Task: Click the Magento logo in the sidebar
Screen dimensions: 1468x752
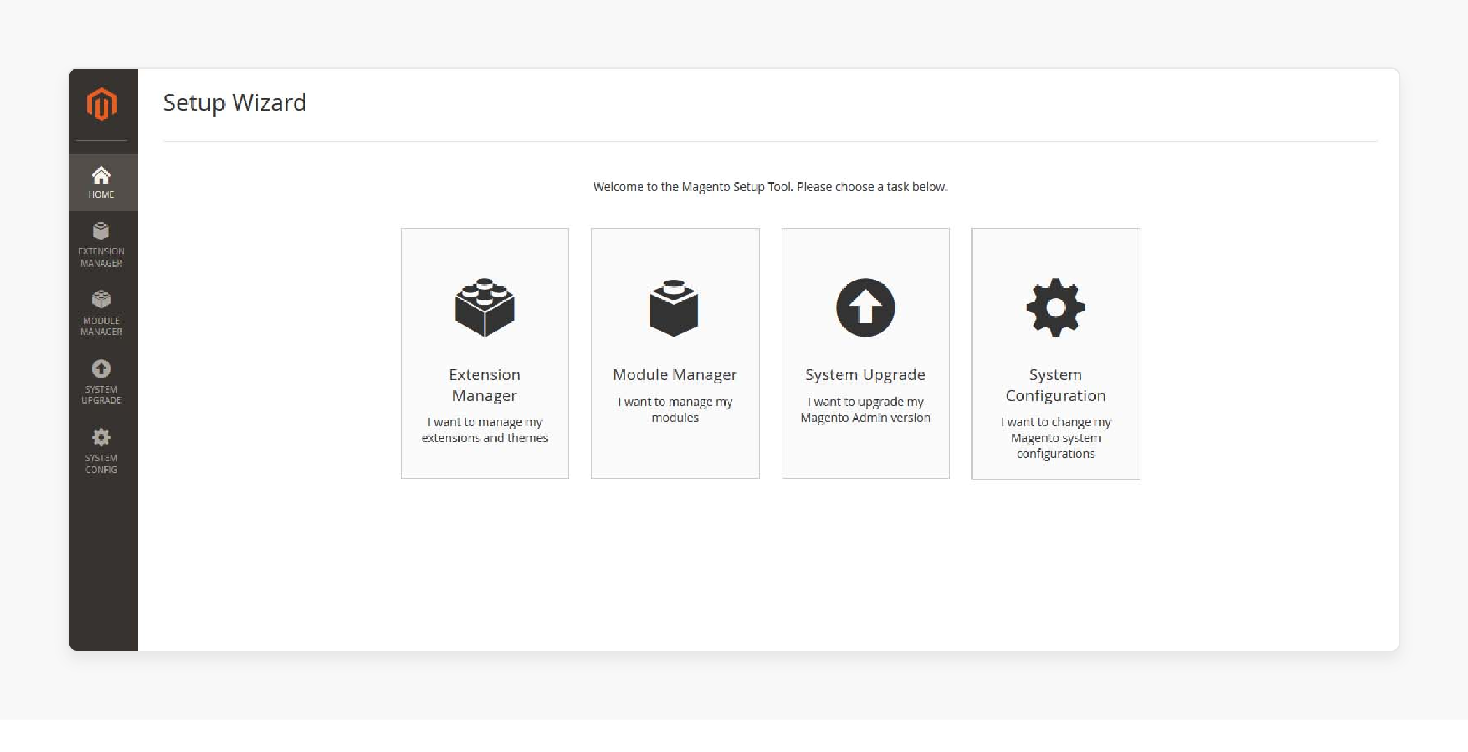Action: [101, 104]
